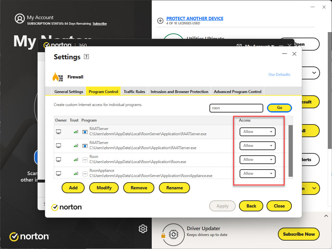This screenshot has width=332, height=249.
Task: Open Intrusion and Browser Protection tab
Action: 179,92
